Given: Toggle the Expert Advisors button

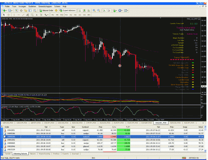Looking at the screenshot, I should click(68, 10).
